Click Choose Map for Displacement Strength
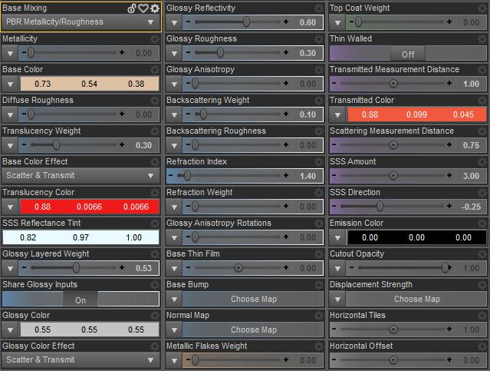Image resolution: width=490 pixels, height=371 pixels. [x=416, y=299]
